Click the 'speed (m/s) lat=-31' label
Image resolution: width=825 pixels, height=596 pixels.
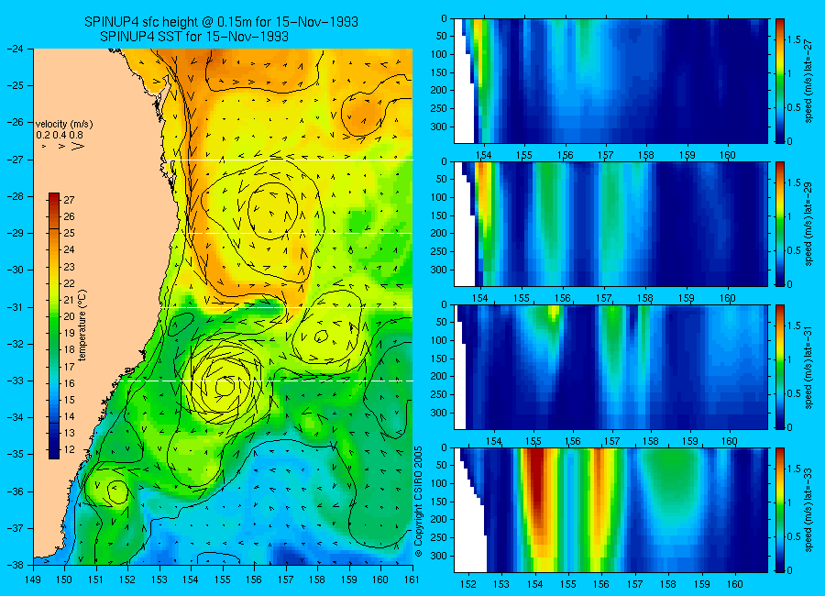coord(809,367)
